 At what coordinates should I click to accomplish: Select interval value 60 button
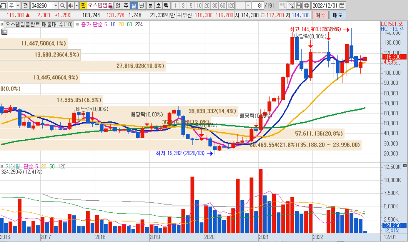tap(222, 6)
